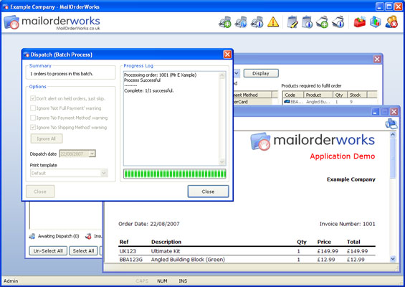Click the 'Complete: 1/1 successful.' log line
The image size is (405, 287).
(x=149, y=90)
